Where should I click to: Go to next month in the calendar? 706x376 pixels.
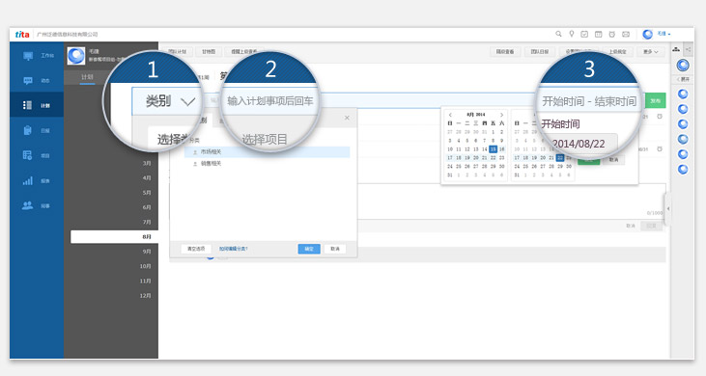click(501, 115)
